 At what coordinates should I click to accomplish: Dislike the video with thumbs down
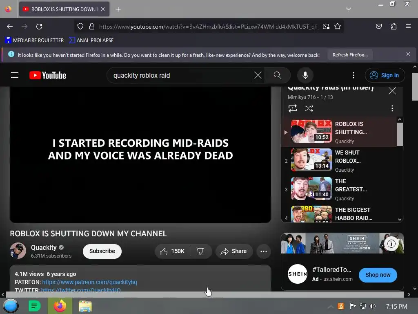pos(201,251)
